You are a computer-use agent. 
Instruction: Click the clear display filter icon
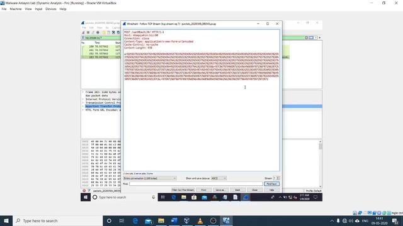pos(307,38)
